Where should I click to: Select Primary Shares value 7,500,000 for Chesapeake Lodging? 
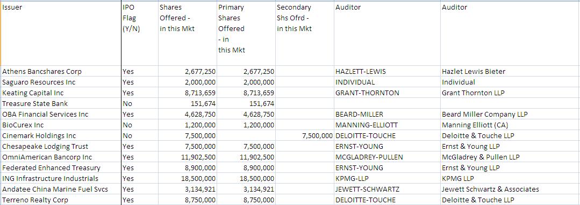(x=246, y=146)
